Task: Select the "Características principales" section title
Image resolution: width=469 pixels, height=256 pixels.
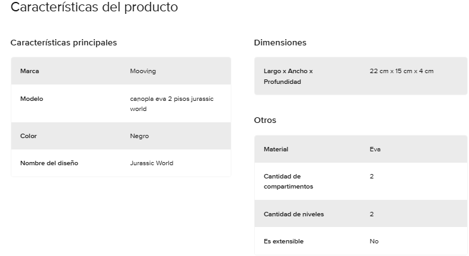Action: [x=64, y=43]
